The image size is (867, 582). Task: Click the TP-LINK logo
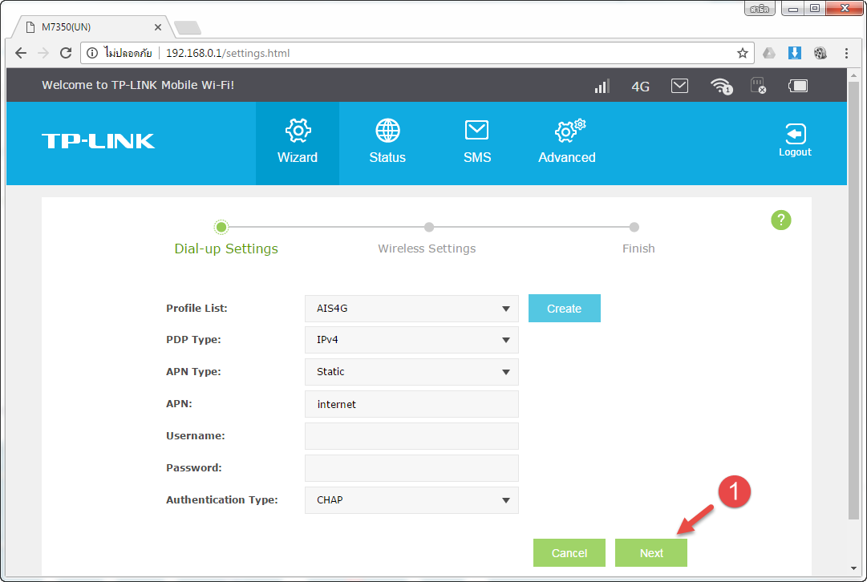[x=98, y=141]
